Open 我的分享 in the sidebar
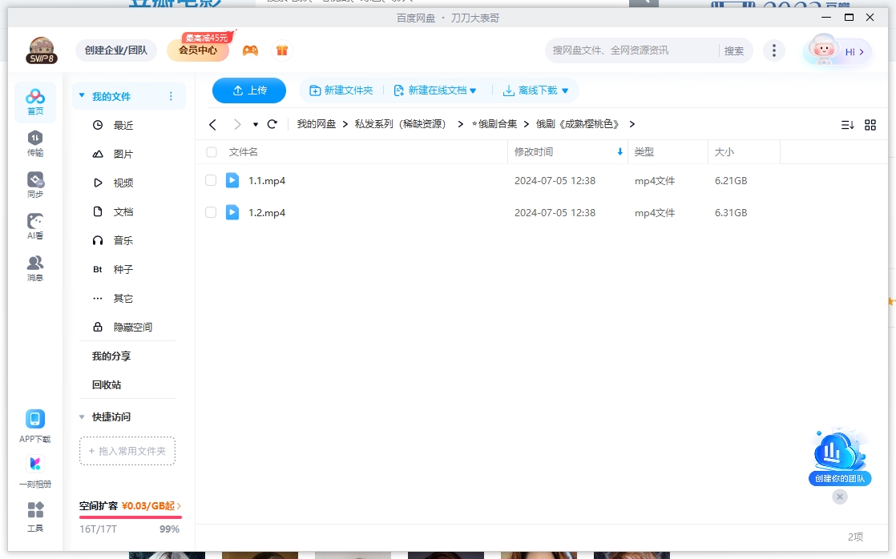This screenshot has width=896, height=559. 111,356
